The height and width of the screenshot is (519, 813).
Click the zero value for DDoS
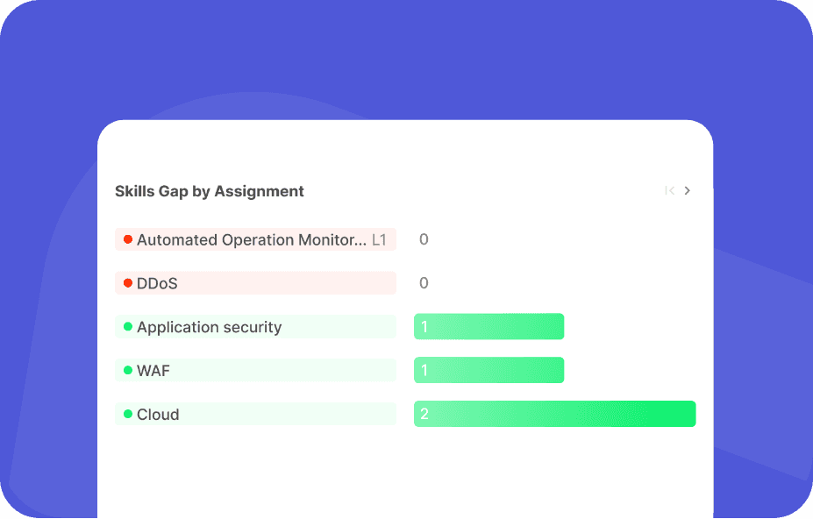pos(424,283)
